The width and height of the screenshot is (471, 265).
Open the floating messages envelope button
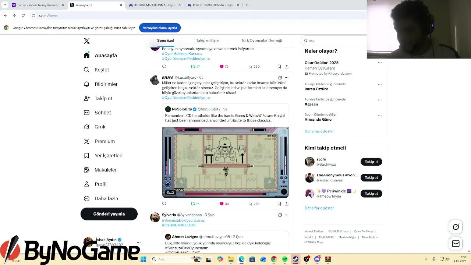tap(456, 244)
